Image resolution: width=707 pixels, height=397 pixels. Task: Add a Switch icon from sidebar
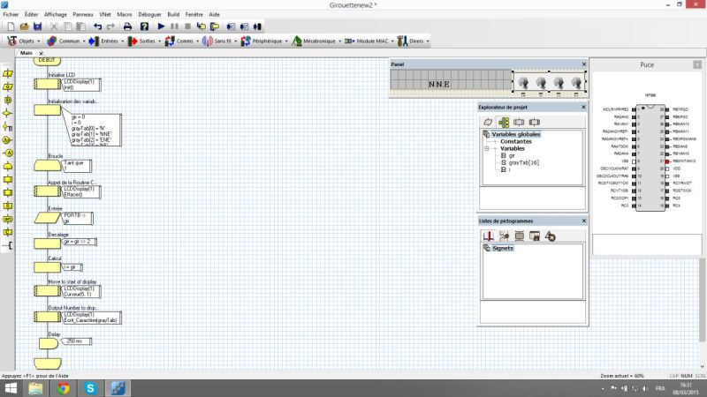click(x=8, y=126)
